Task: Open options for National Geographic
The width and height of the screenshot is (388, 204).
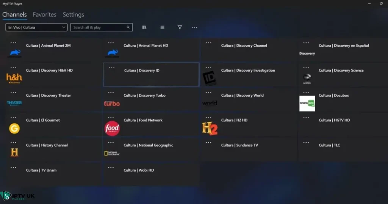Action: pos(111,142)
